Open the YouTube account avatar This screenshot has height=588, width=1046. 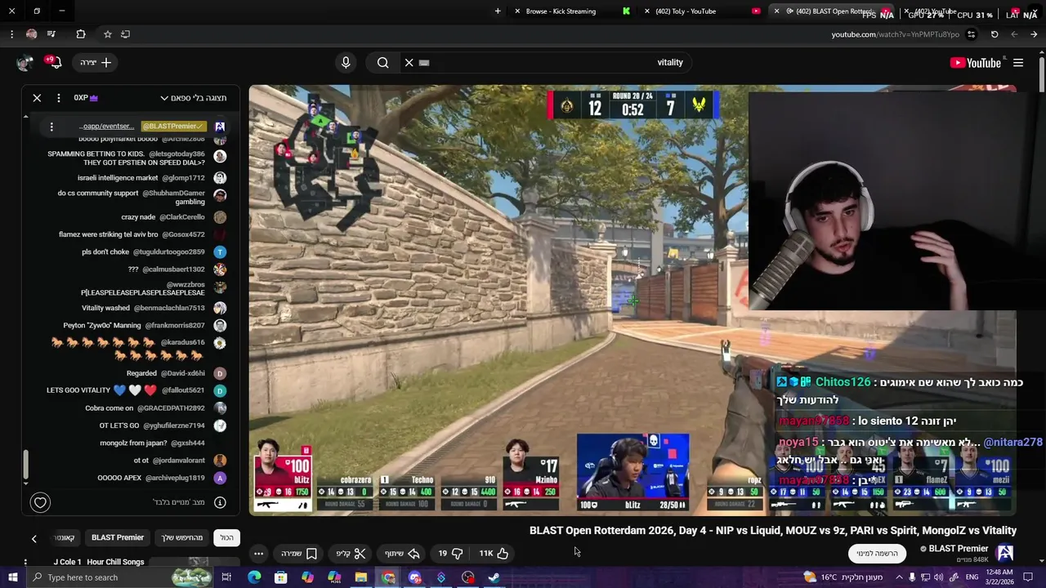(25, 62)
